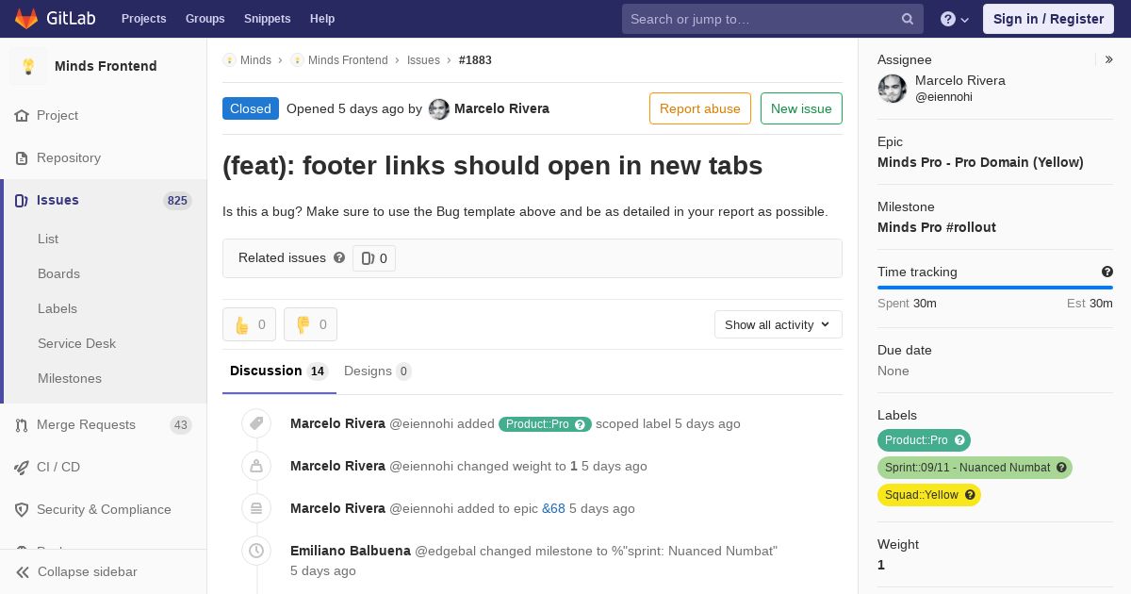Image resolution: width=1131 pixels, height=594 pixels.
Task: Click the @eiennohi assignee username
Action: (x=943, y=97)
